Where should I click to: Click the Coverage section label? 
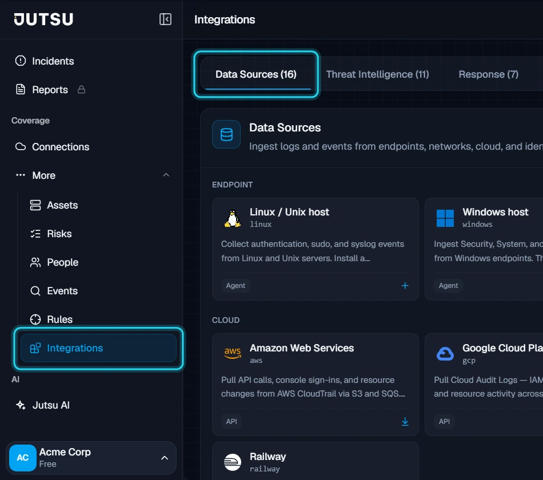(30, 121)
